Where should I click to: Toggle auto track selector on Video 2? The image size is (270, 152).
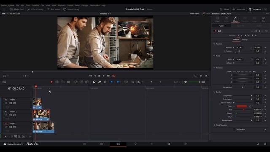[10, 115]
